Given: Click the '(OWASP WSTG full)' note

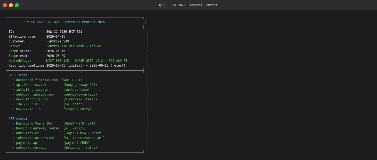Looking at the screenshot, I should [x=79, y=123].
